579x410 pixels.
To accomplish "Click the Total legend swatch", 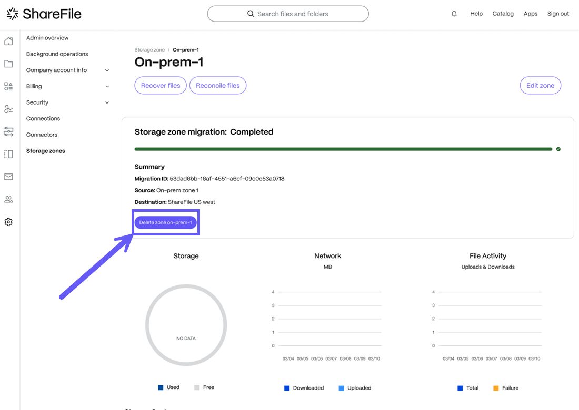I will pyautogui.click(x=460, y=388).
